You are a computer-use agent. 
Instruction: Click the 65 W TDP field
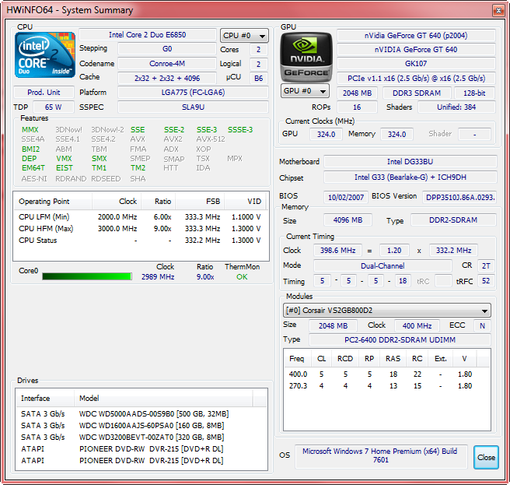[54, 107]
